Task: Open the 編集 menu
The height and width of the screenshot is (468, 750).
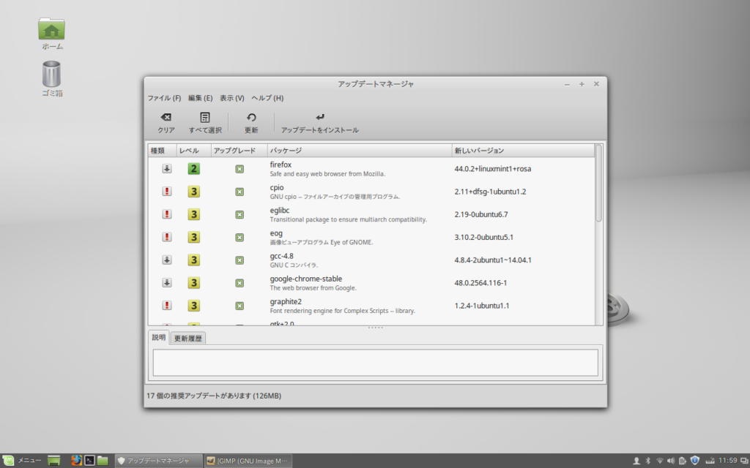Action: (203, 97)
